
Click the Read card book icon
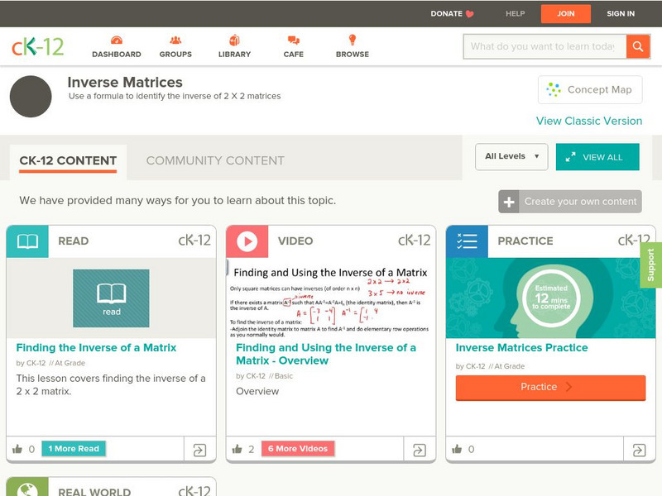pyautogui.click(x=27, y=241)
